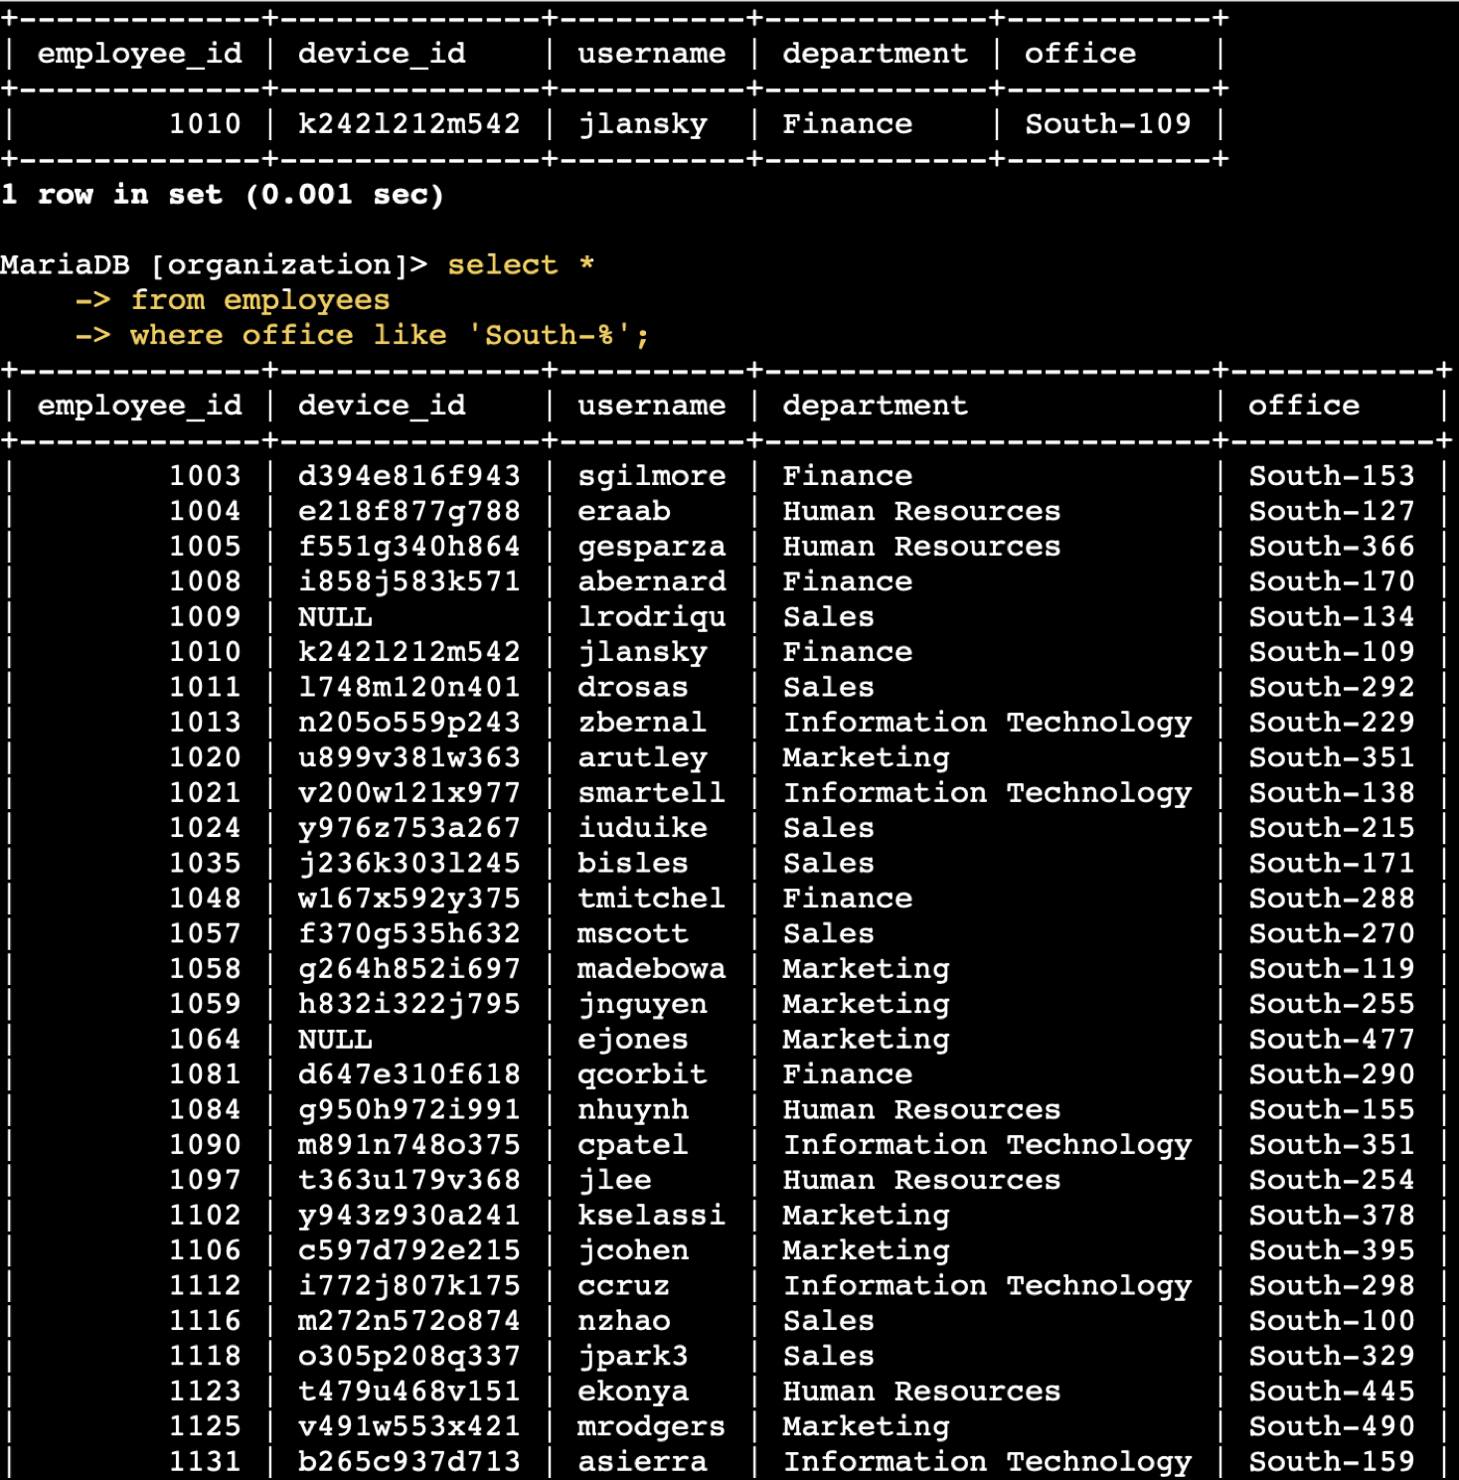Click the "select *" query text
1459x1480 pixels.
coord(520,264)
